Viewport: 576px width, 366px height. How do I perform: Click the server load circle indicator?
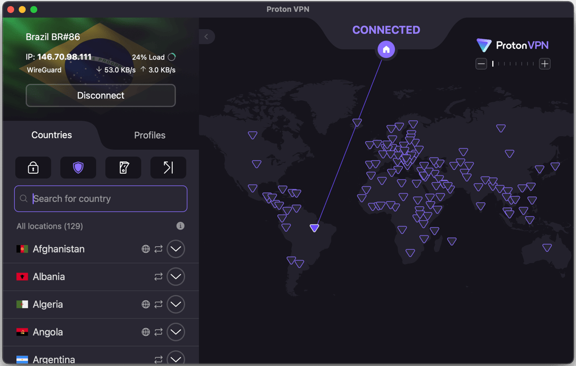click(x=172, y=57)
